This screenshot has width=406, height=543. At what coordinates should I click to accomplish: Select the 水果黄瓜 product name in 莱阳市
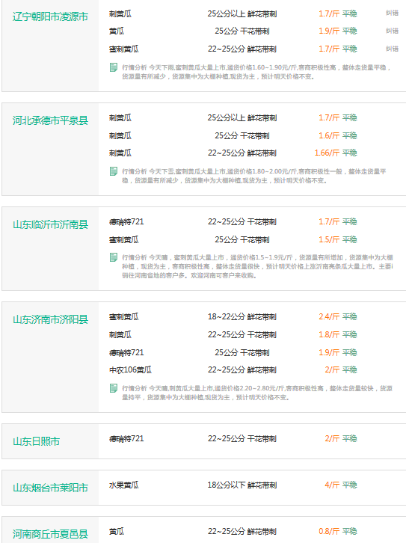click(x=123, y=485)
